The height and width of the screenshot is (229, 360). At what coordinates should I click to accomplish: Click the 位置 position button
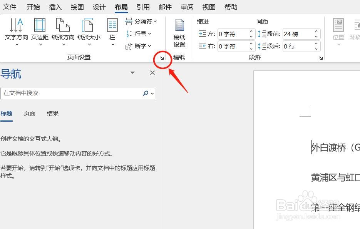coord(338,32)
